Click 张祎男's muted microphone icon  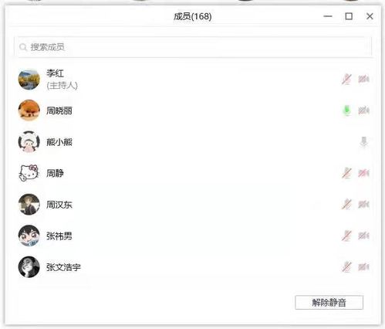[x=346, y=236]
